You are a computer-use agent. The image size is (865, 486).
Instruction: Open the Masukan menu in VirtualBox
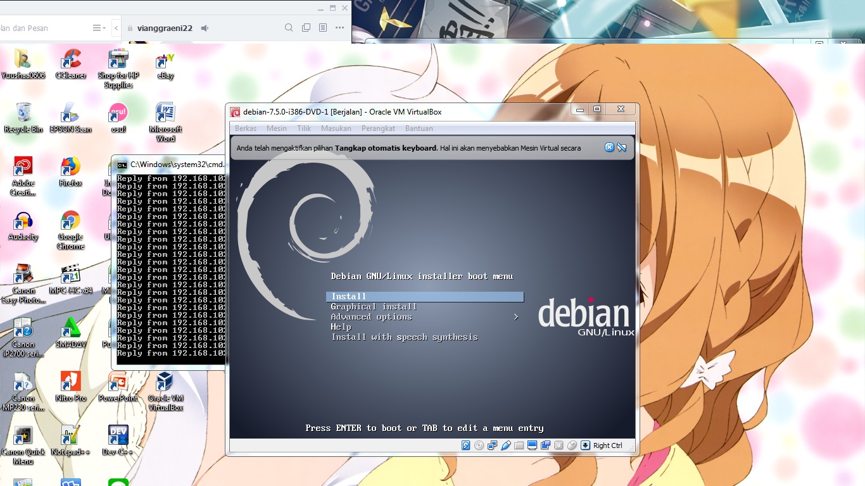tap(336, 128)
